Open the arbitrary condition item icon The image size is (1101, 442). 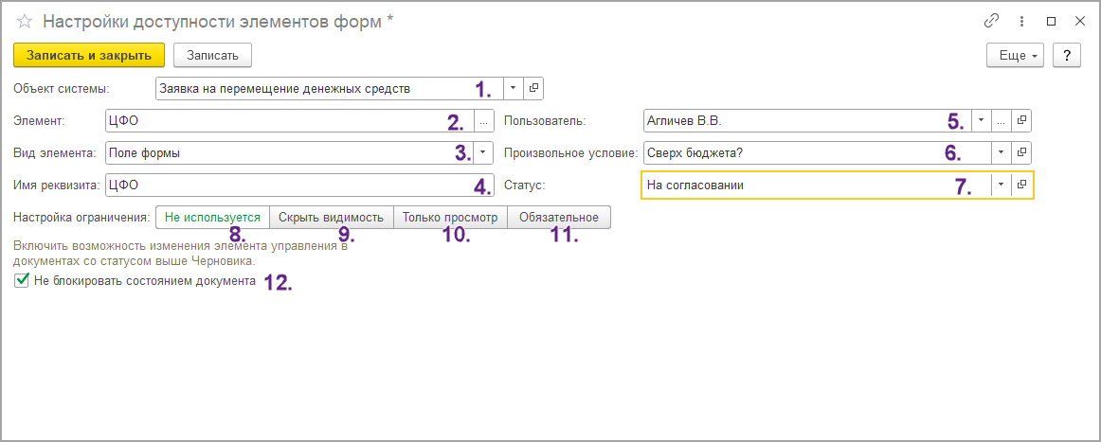1021,152
